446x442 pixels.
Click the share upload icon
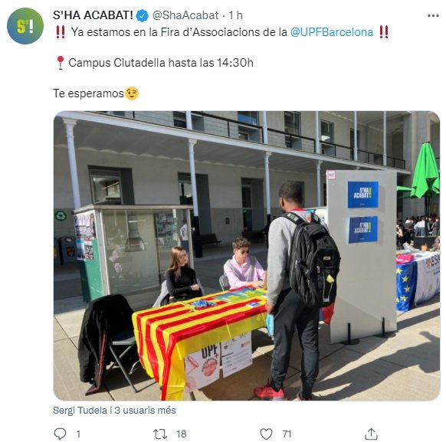coord(371,434)
